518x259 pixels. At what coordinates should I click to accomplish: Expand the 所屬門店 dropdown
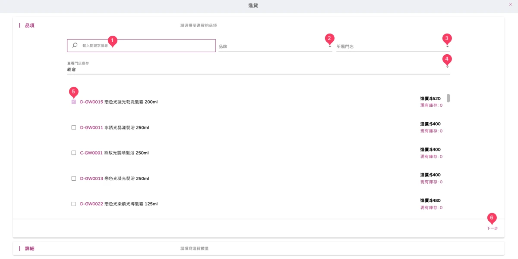pos(393,46)
